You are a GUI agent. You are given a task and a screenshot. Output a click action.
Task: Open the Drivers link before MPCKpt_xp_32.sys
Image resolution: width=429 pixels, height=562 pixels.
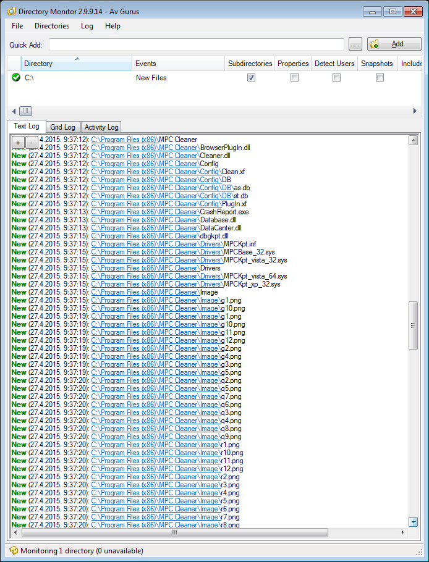157,284
